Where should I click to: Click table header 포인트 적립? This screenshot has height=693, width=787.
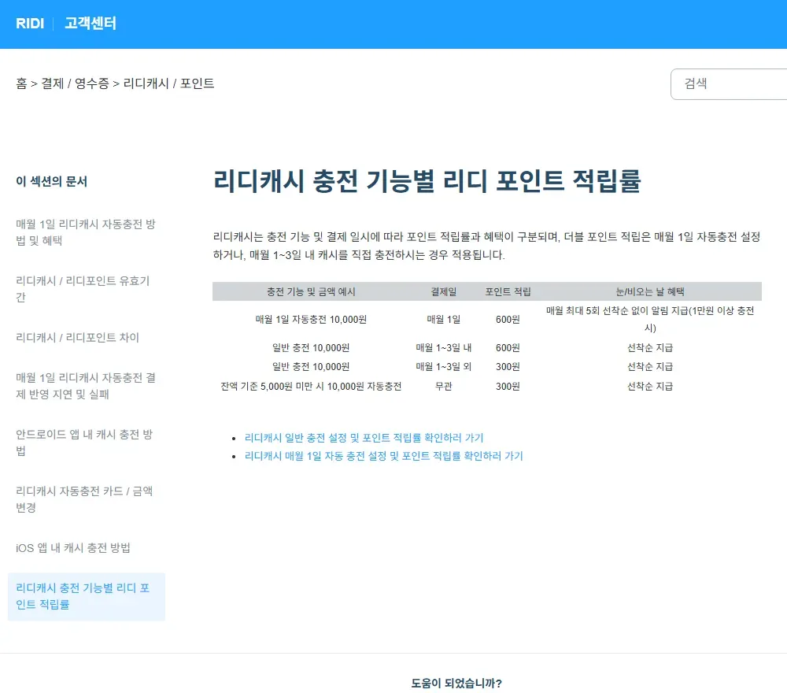click(508, 291)
